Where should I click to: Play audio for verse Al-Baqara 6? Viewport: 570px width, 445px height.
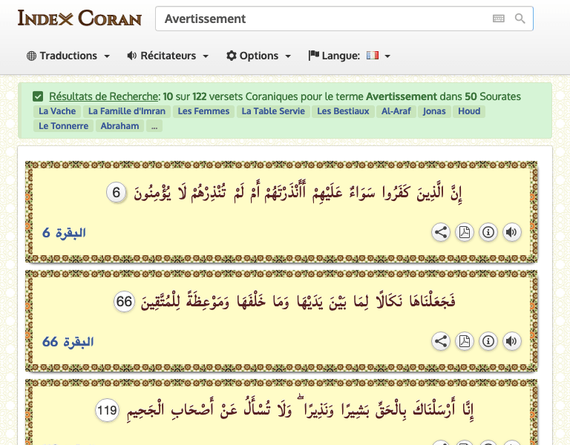pyautogui.click(x=511, y=232)
